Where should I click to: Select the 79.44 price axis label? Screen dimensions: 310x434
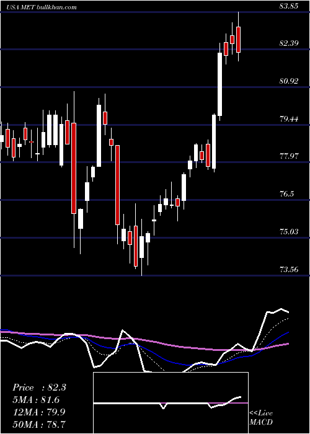[289, 119]
